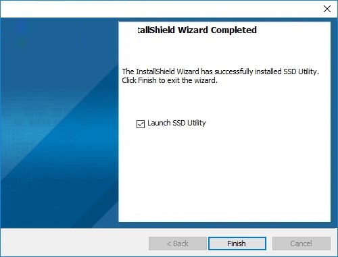Click blank white space between heading and message
Screen dimensions: 338x257
[224, 52]
